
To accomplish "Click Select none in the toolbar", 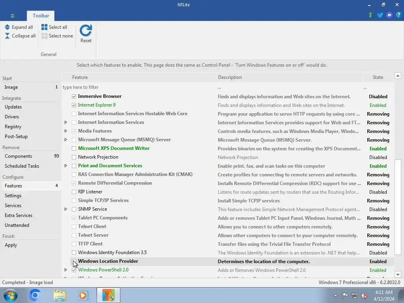I will click(57, 36).
